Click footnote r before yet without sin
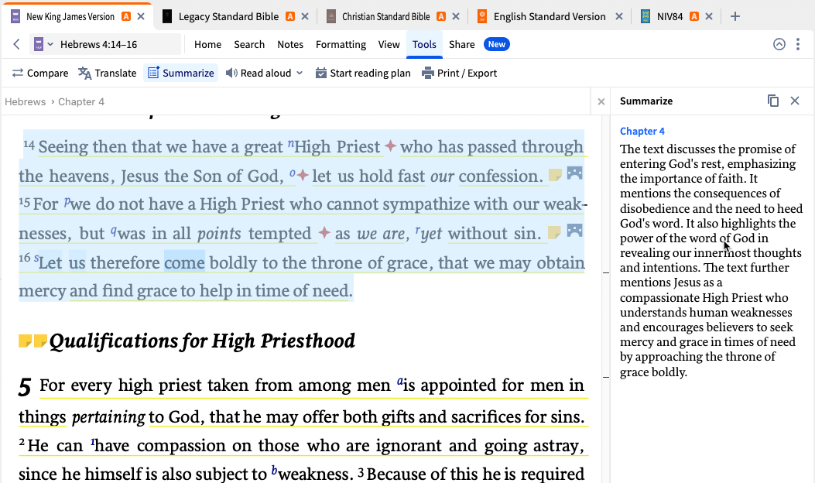 (417, 231)
